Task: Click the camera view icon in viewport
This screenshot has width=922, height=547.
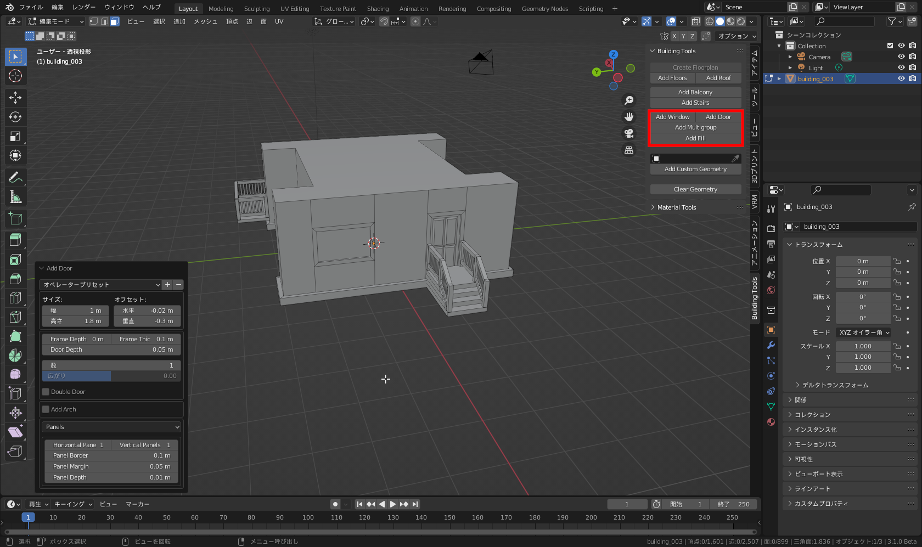Action: click(629, 133)
